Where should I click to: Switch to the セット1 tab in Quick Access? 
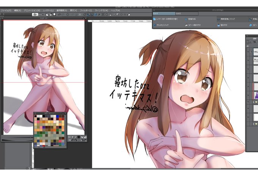[164, 14]
